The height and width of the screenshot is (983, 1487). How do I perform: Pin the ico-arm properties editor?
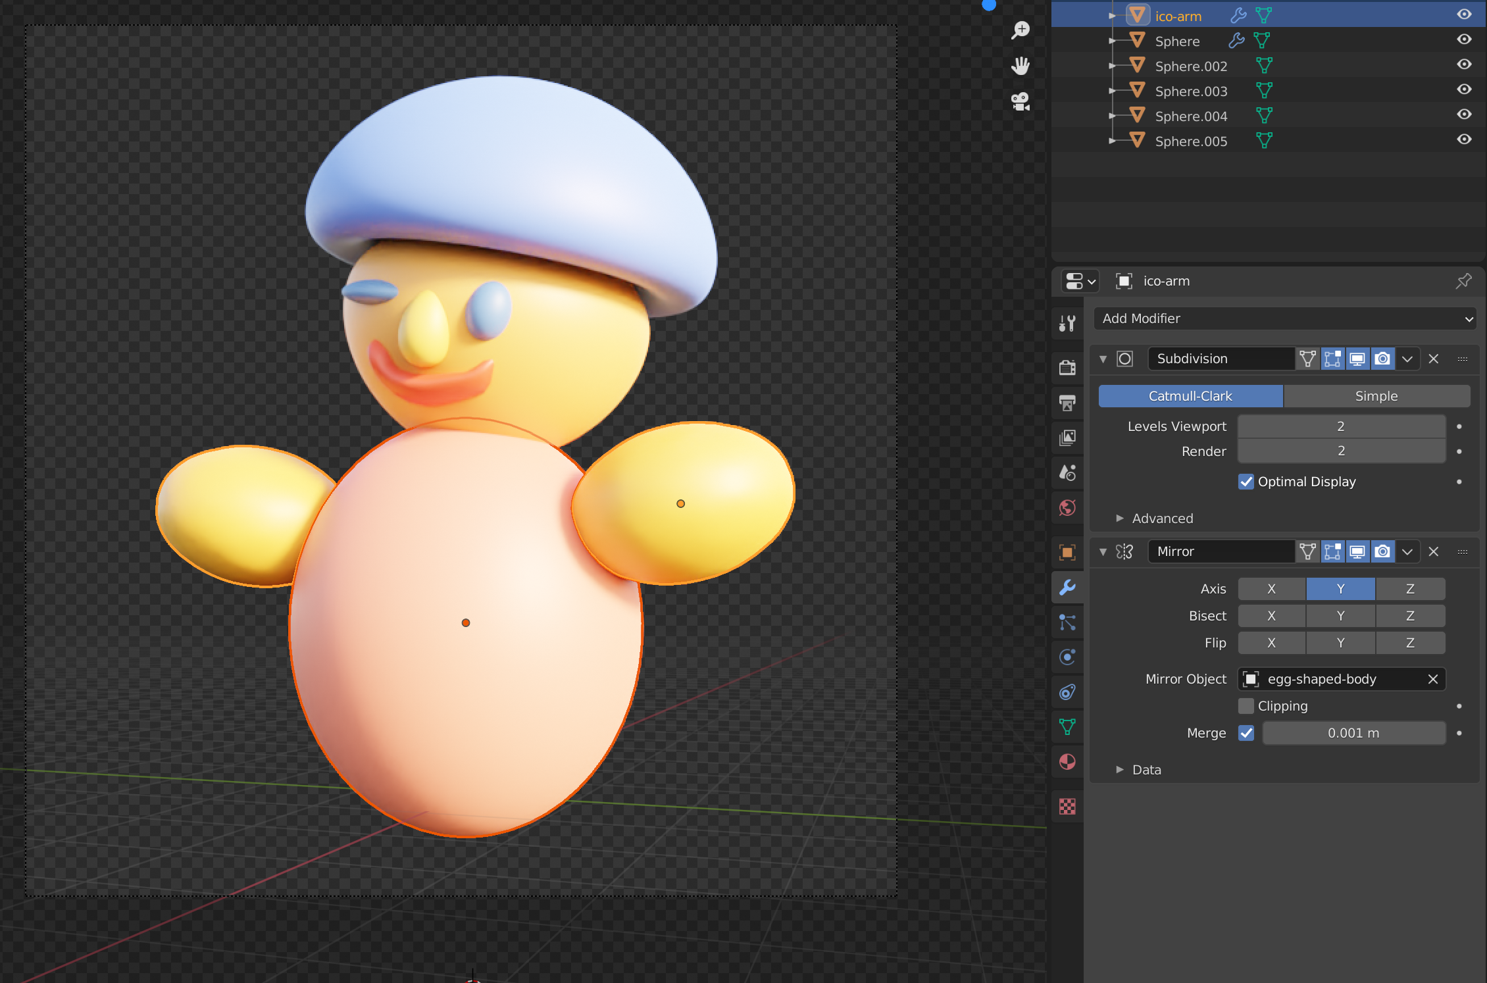[x=1463, y=281]
